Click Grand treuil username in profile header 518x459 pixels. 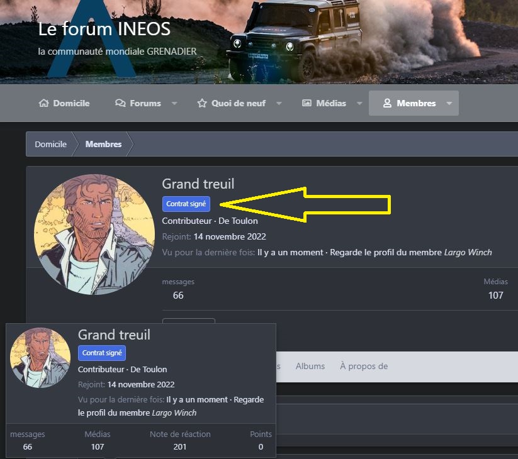[x=198, y=184]
